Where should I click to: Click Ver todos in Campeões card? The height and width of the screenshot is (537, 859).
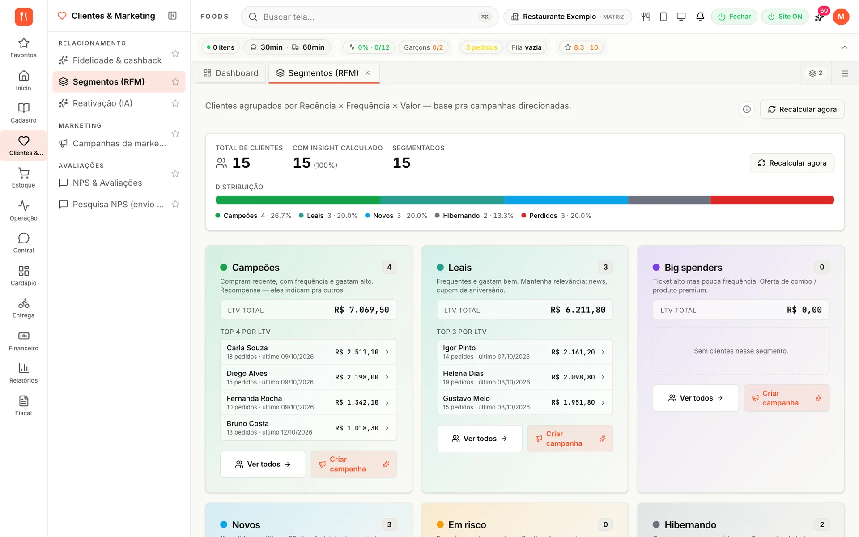[x=263, y=464]
